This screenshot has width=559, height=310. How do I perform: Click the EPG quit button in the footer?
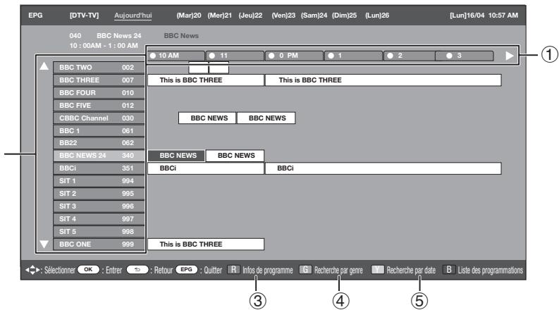(x=187, y=270)
